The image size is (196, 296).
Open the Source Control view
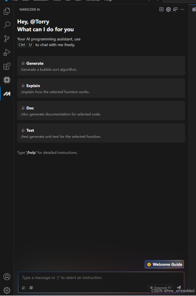tap(7, 38)
